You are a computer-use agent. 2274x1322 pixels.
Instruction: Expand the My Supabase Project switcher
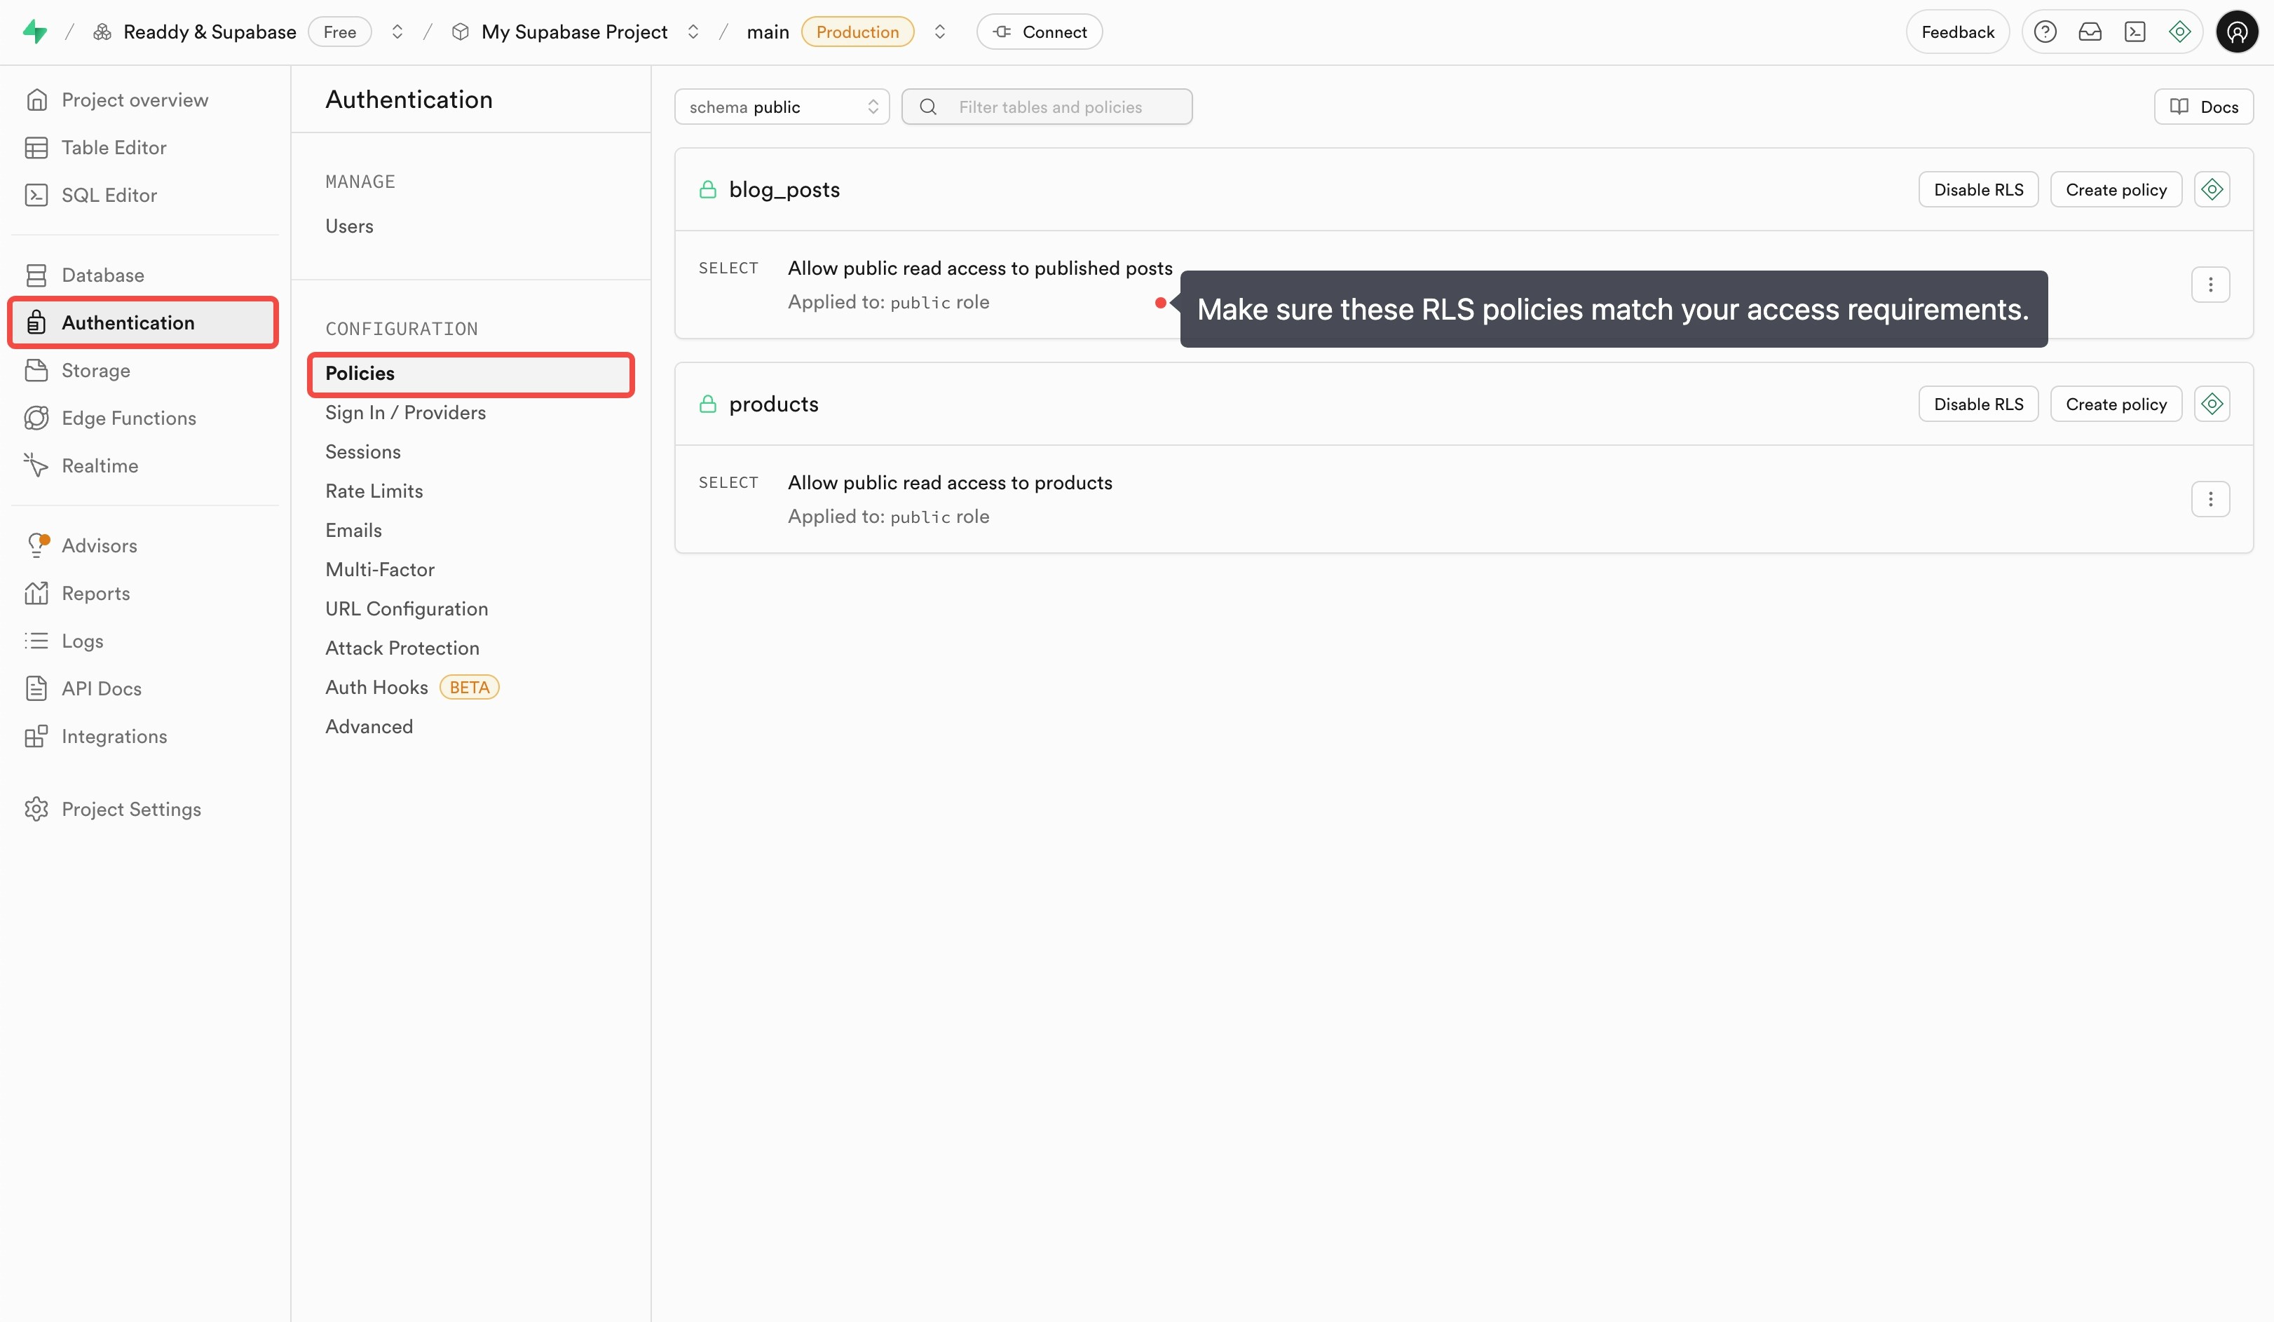[693, 32]
